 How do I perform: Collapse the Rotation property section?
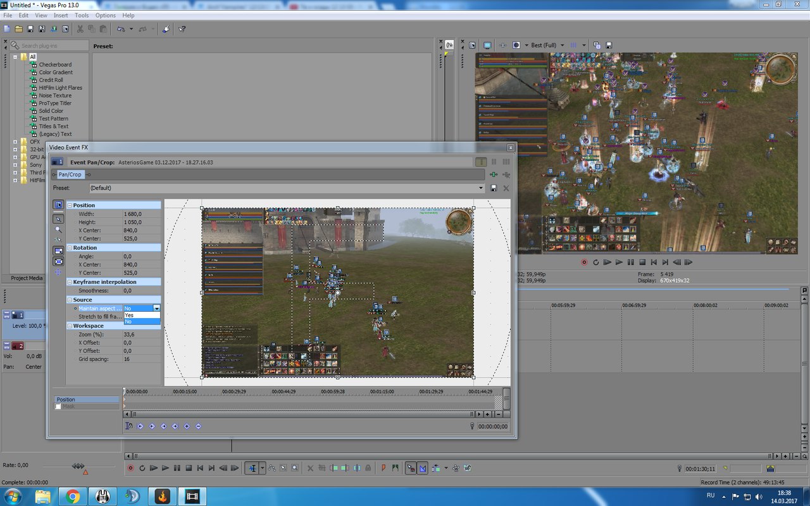coord(70,248)
